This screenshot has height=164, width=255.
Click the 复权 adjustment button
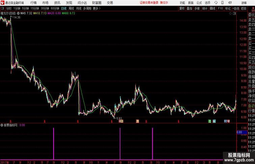[182, 8]
